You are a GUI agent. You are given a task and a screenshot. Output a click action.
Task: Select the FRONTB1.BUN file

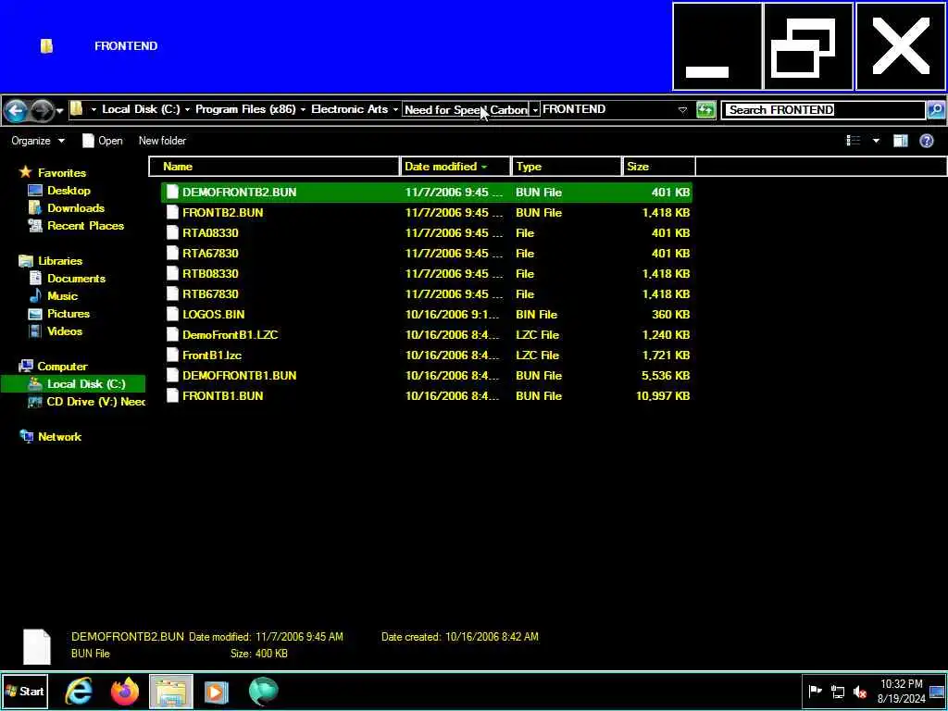coord(426,396)
